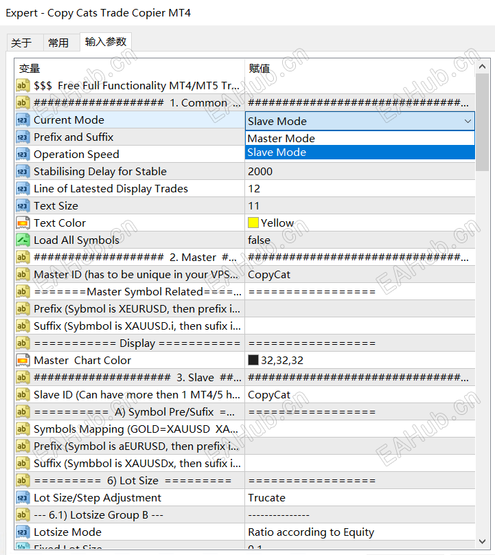This screenshot has width=495, height=555.
Task: Click the ab icon beside '6) Lot Size' row
Action: click(22, 480)
